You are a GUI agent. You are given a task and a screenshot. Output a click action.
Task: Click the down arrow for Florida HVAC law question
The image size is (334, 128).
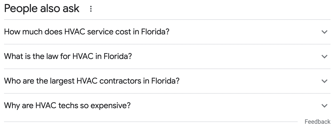(324, 56)
